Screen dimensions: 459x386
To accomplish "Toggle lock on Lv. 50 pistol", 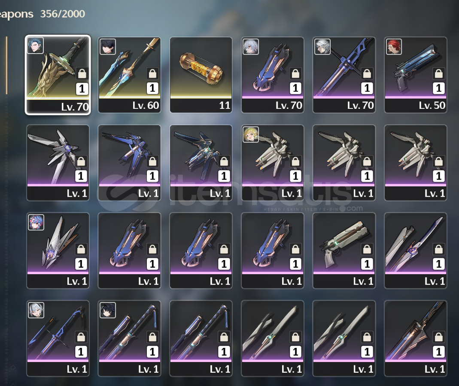I will (x=438, y=73).
